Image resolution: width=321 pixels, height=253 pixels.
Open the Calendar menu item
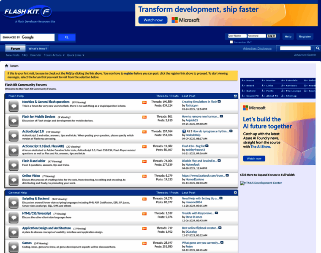tap(35, 55)
